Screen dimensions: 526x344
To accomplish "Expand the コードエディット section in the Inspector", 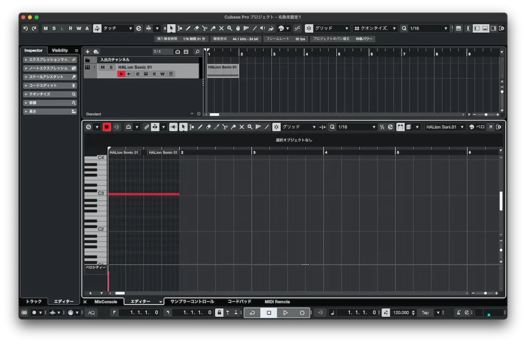I will [49, 86].
